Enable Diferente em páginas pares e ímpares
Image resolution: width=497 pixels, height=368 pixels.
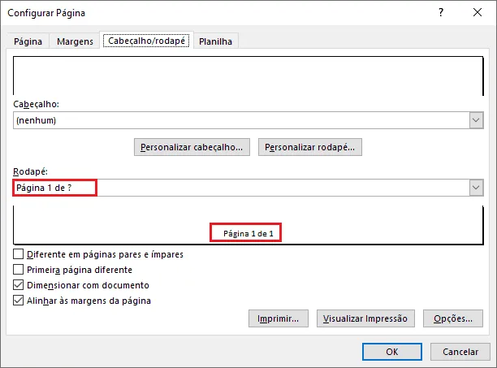pos(19,254)
